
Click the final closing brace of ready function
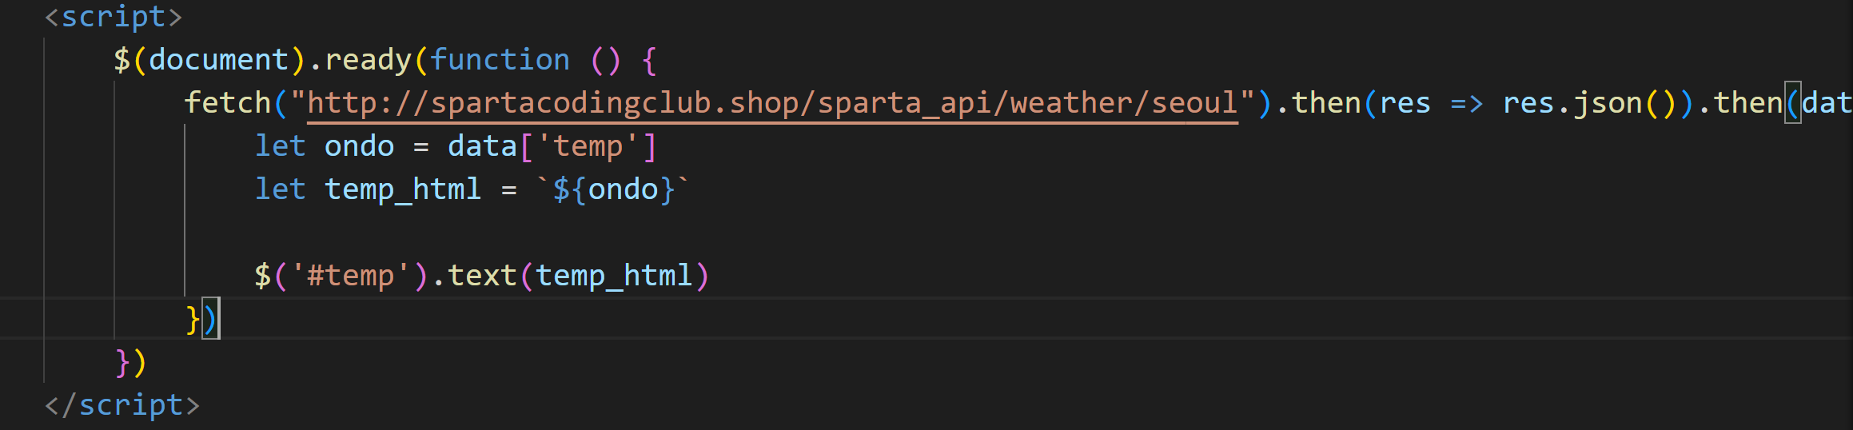click(x=122, y=362)
